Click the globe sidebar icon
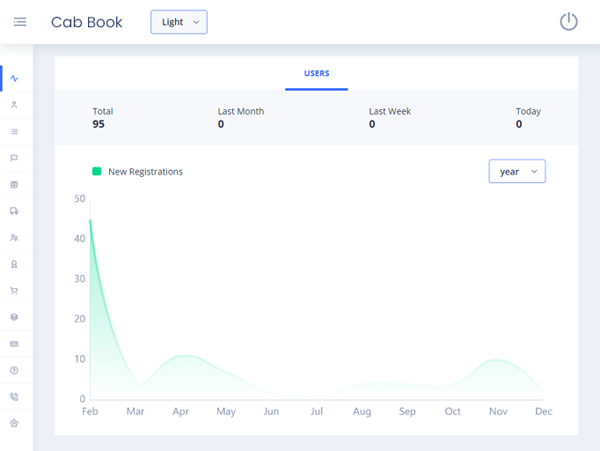Image resolution: width=600 pixels, height=451 pixels. click(x=14, y=185)
